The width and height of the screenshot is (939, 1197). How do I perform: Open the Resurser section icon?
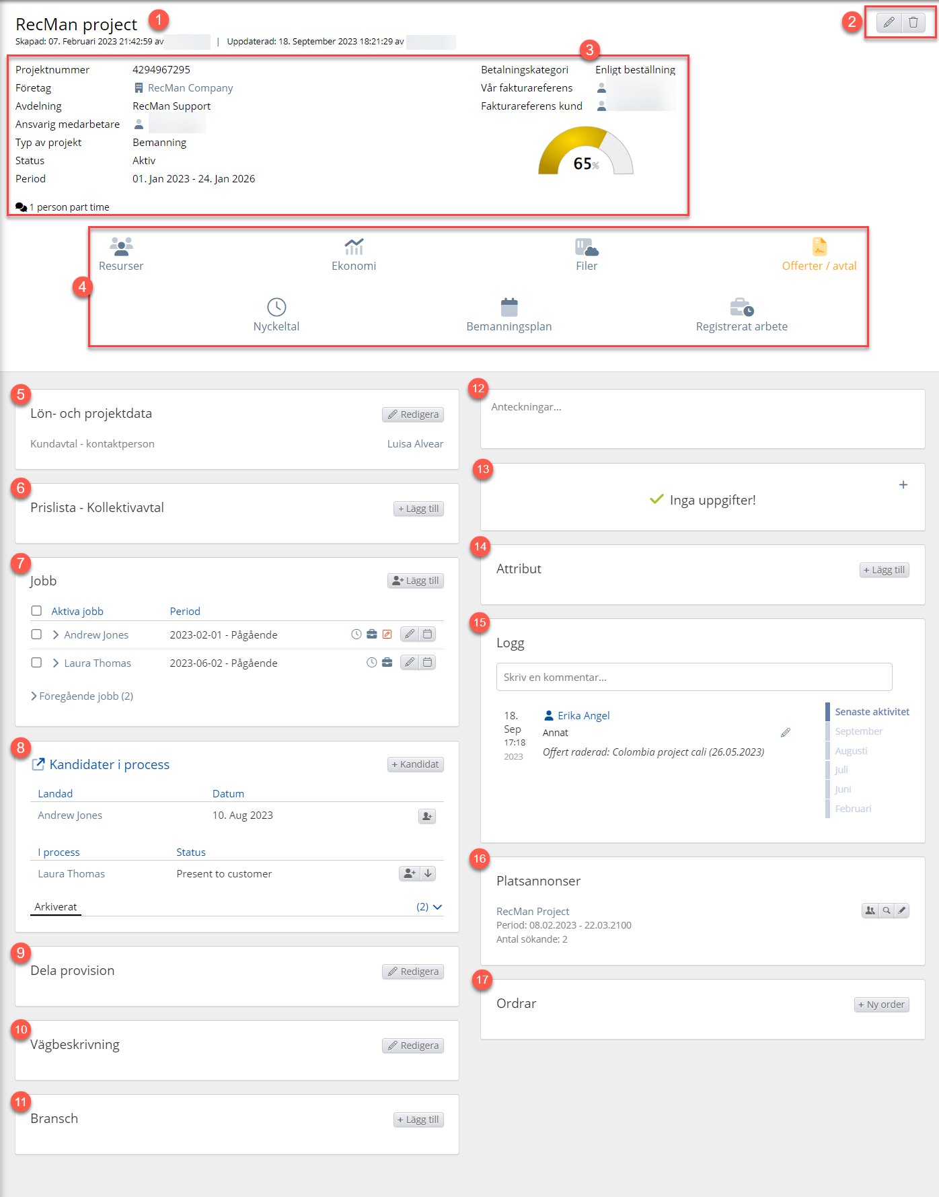[121, 246]
